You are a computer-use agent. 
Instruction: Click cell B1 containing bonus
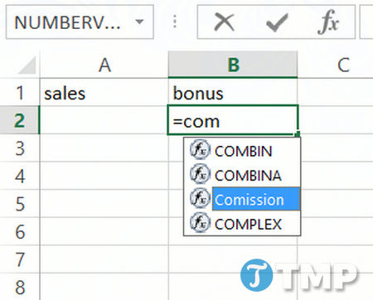[x=233, y=93]
